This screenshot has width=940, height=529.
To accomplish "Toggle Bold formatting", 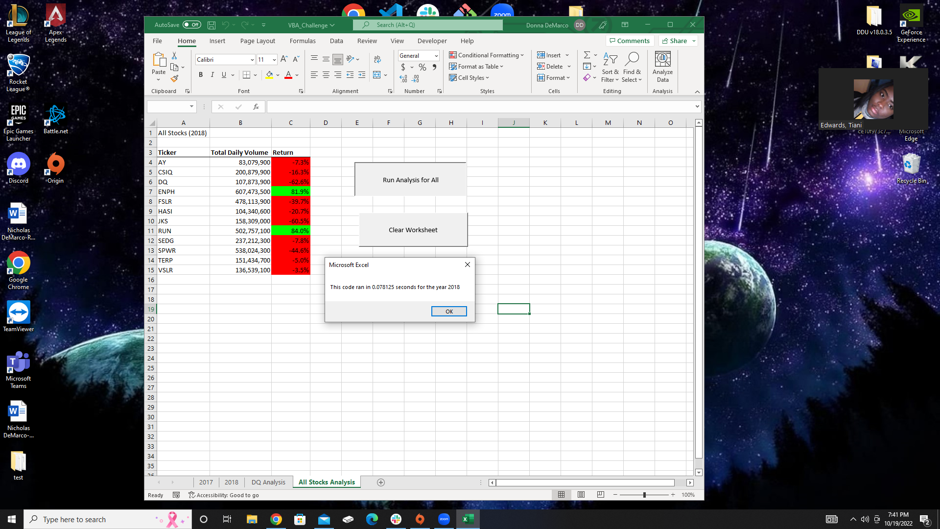I will click(x=200, y=75).
